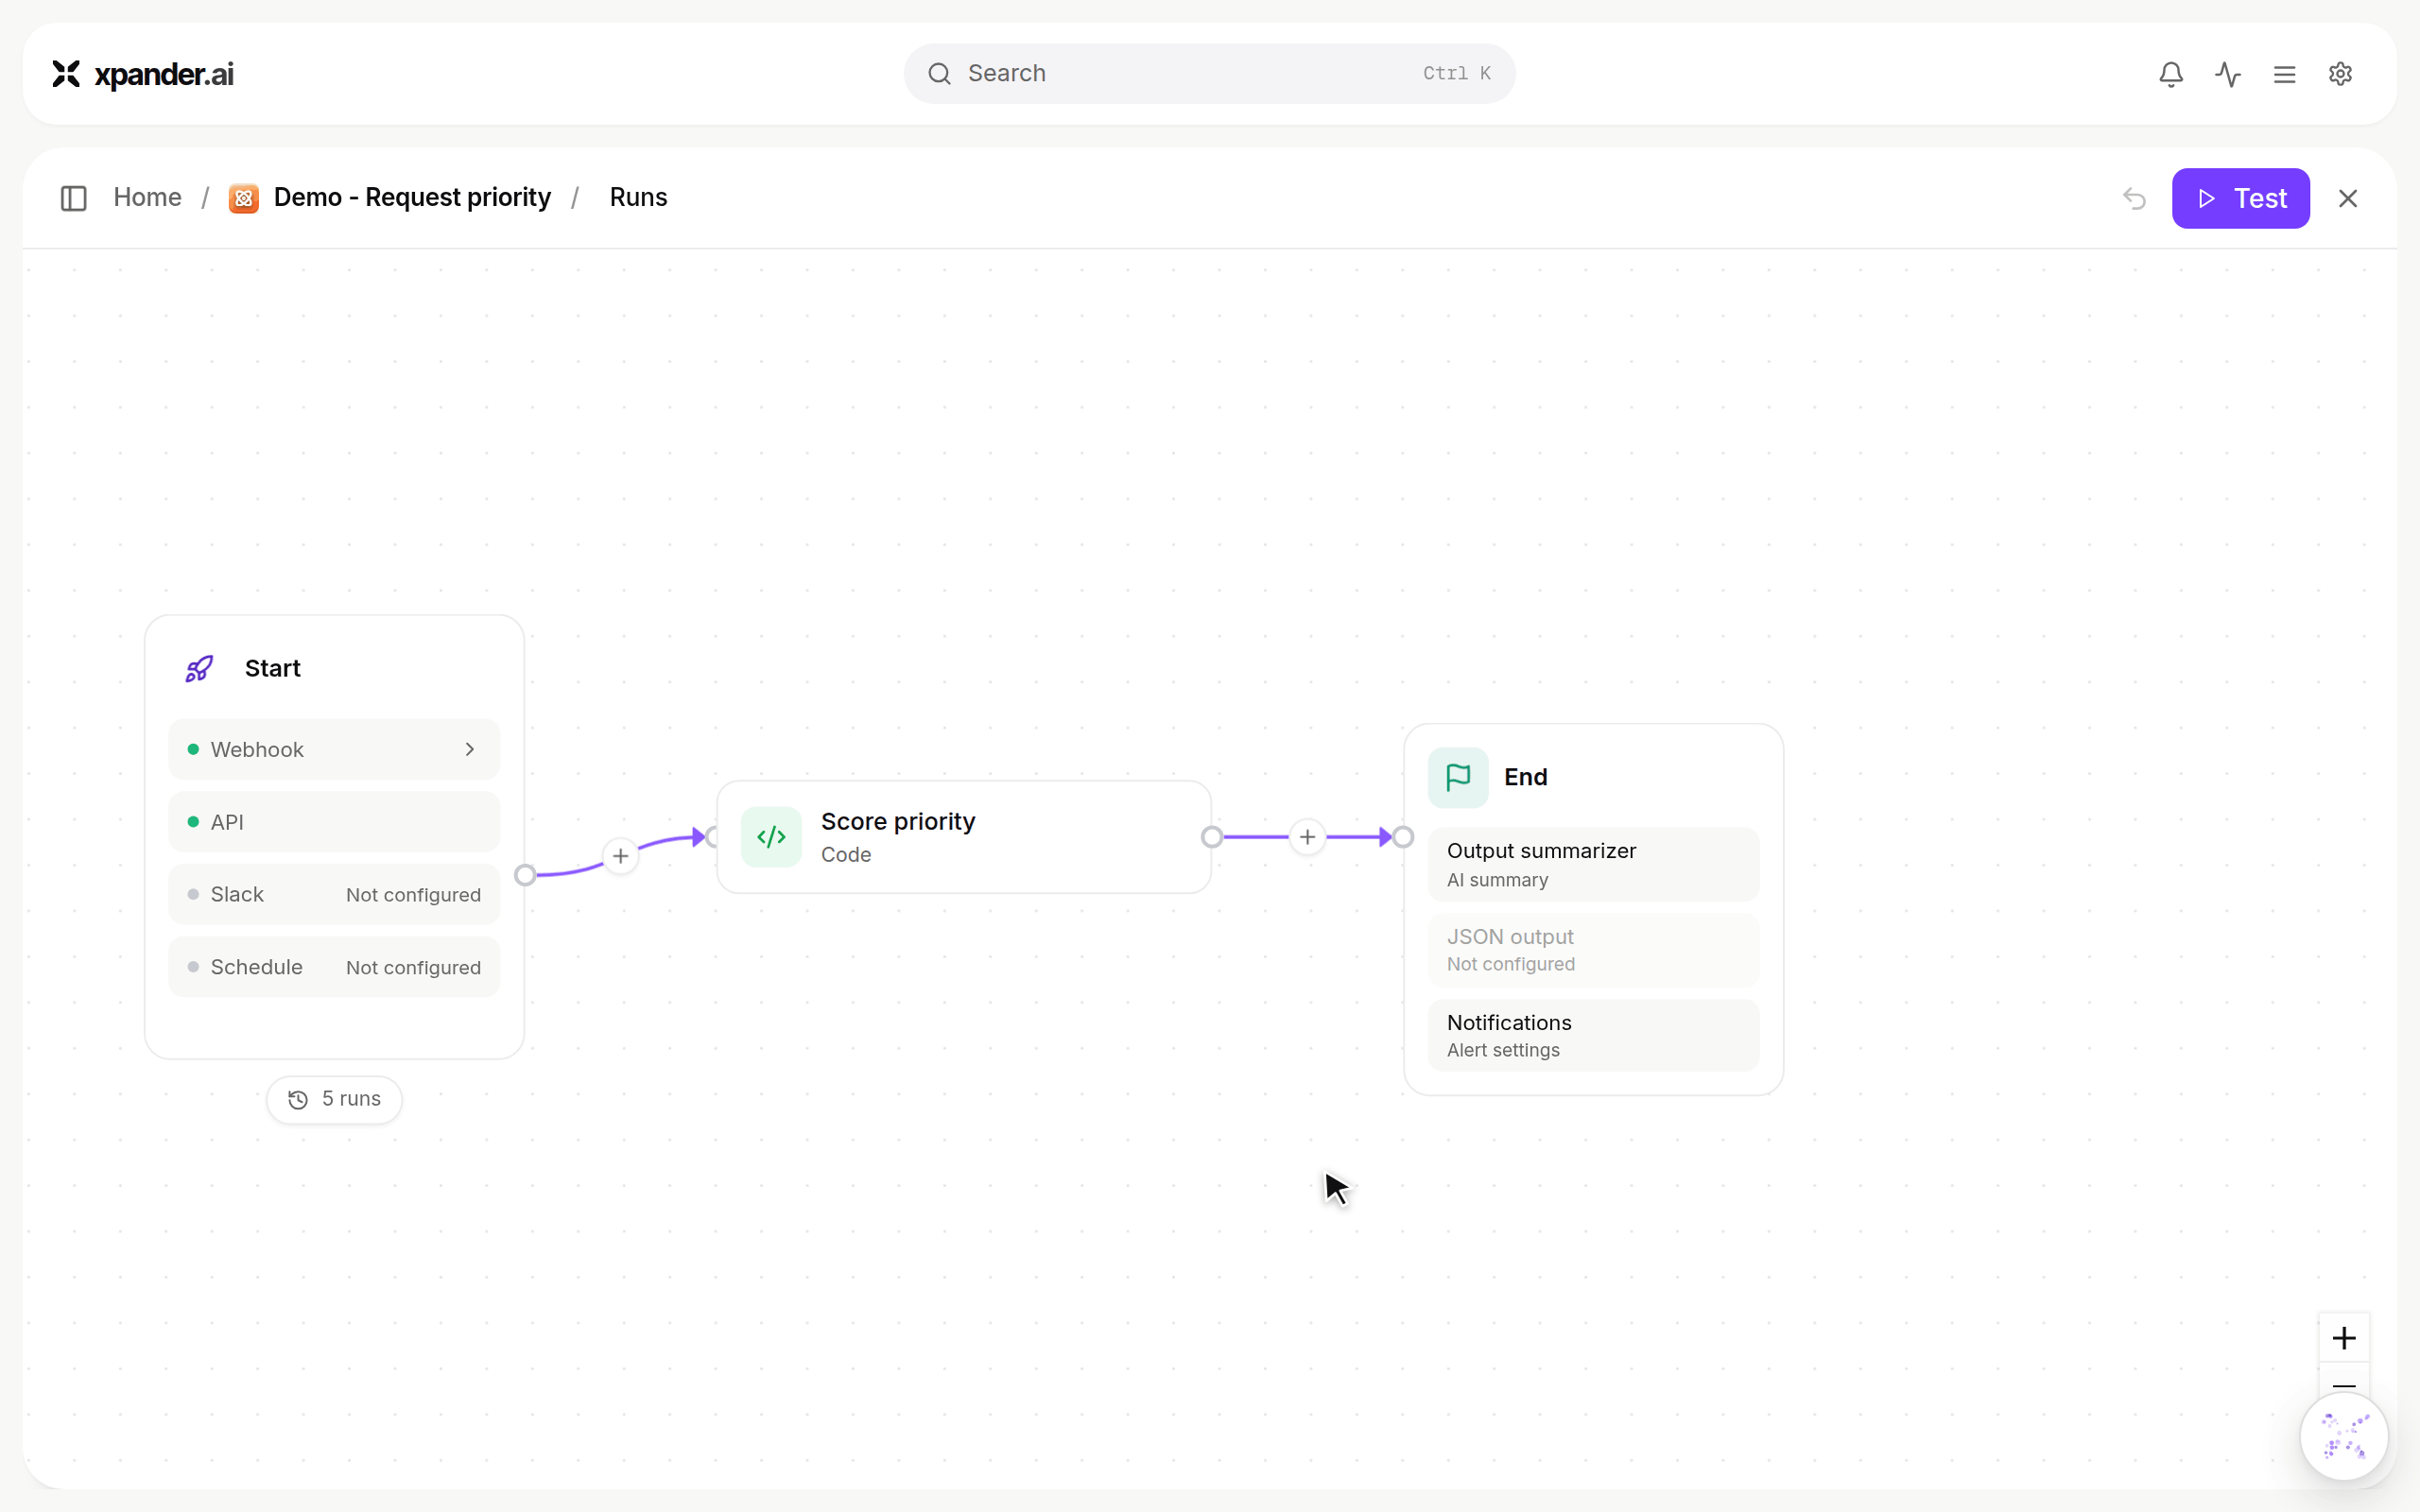
Task: Open the notifications bell
Action: (x=2171, y=74)
